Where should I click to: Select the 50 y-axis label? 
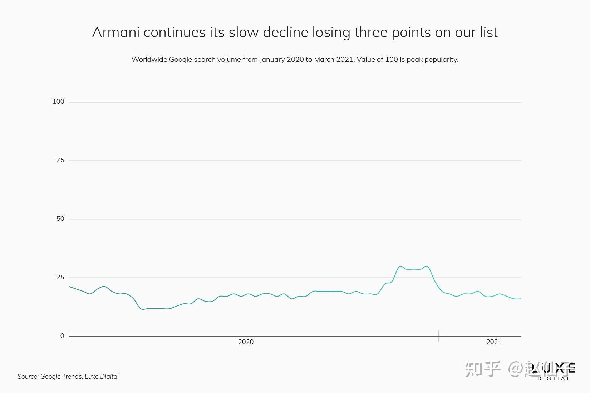60,219
